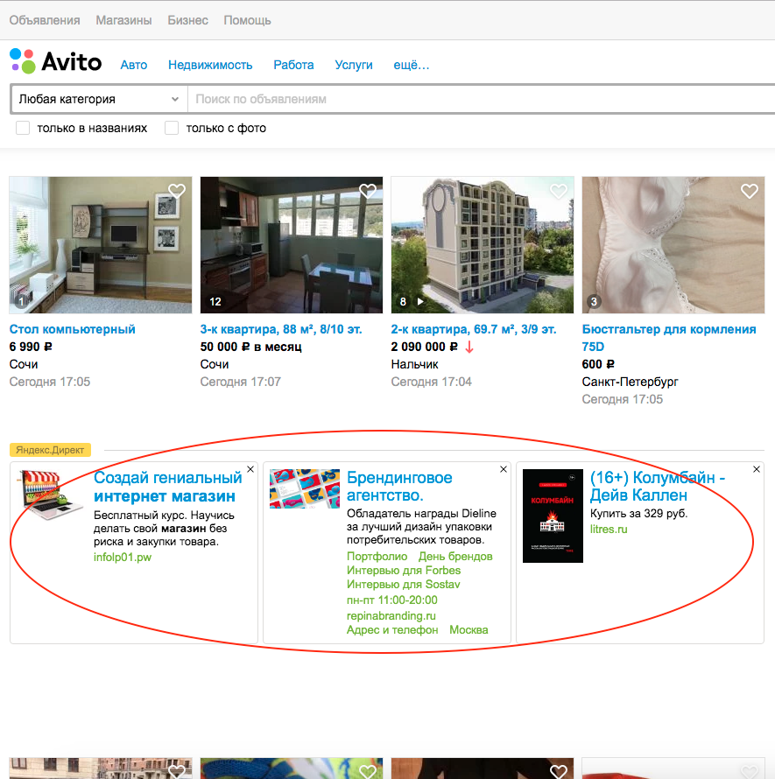Select Магазины in the top bar

(123, 20)
